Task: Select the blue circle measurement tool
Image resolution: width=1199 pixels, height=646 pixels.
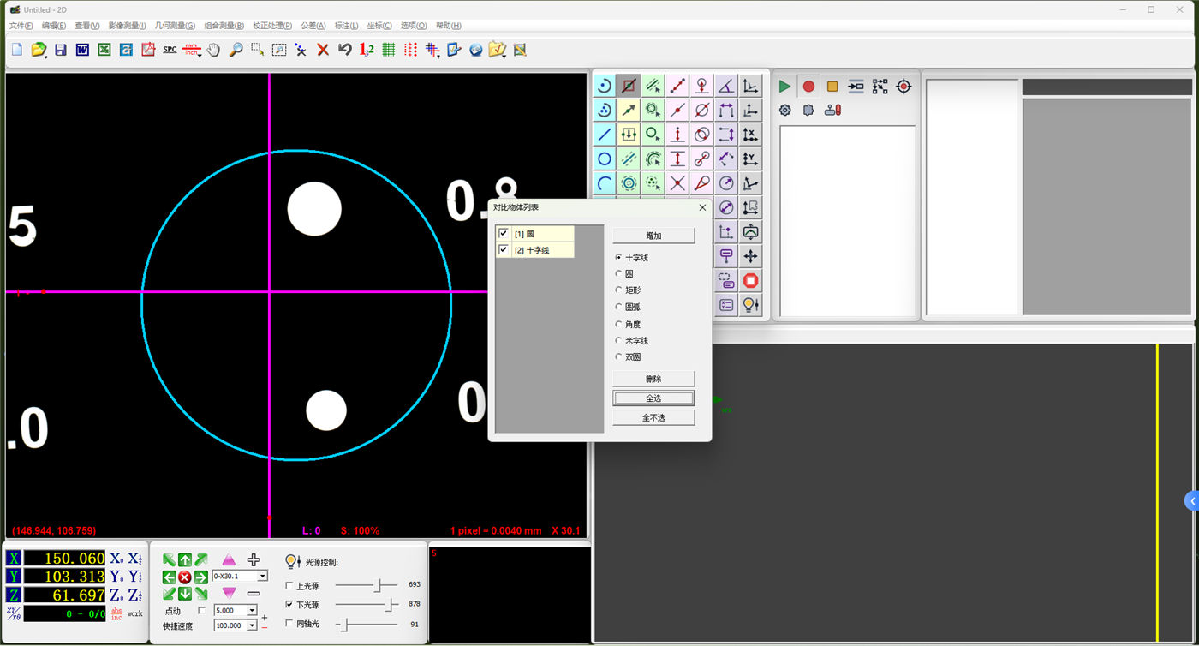Action: tap(605, 159)
